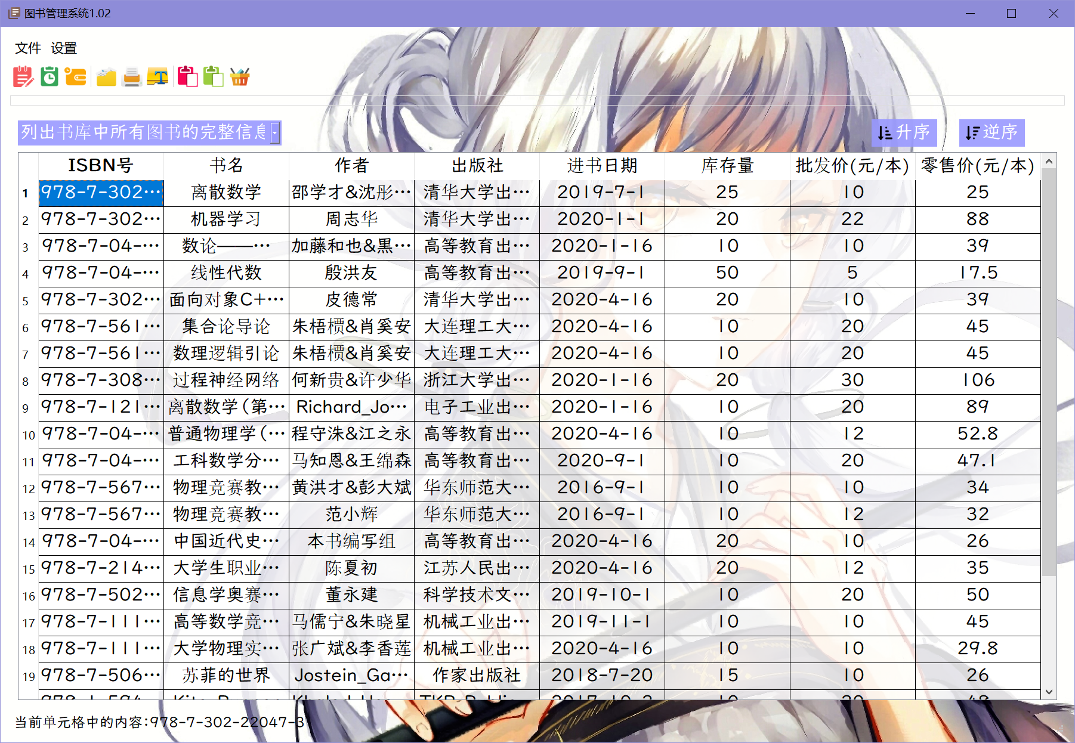Click the app icon in the title bar
Viewport: 1075px width, 743px height.
(x=13, y=13)
